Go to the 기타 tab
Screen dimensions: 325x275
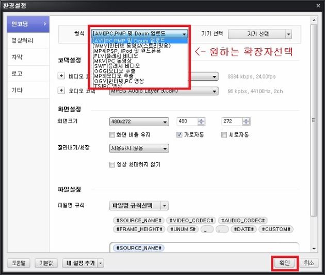tap(28, 90)
